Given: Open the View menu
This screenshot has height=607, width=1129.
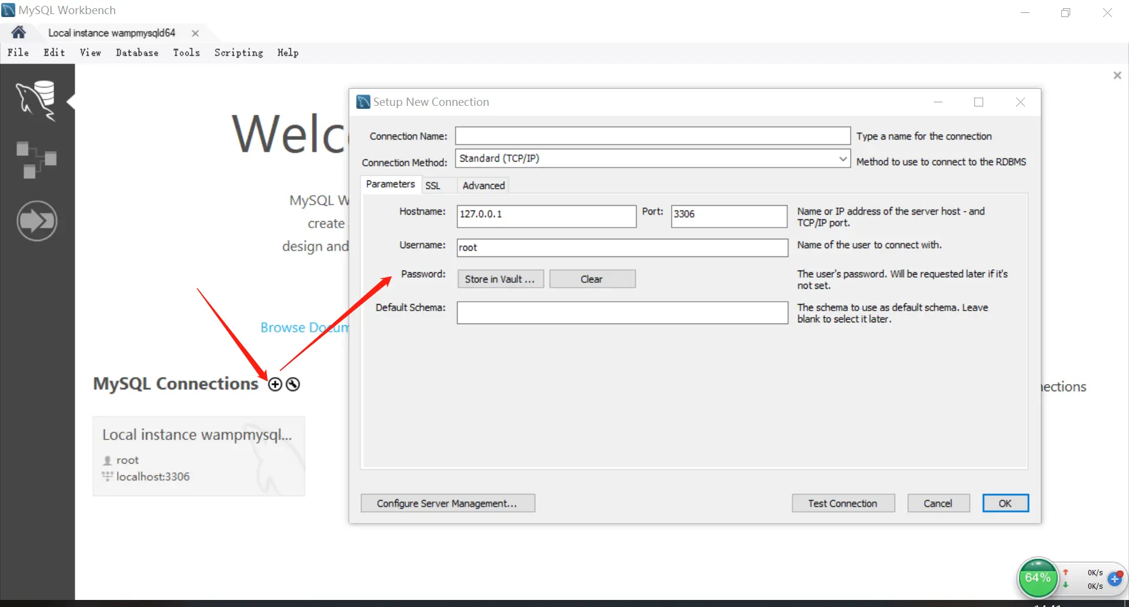Looking at the screenshot, I should tap(91, 52).
